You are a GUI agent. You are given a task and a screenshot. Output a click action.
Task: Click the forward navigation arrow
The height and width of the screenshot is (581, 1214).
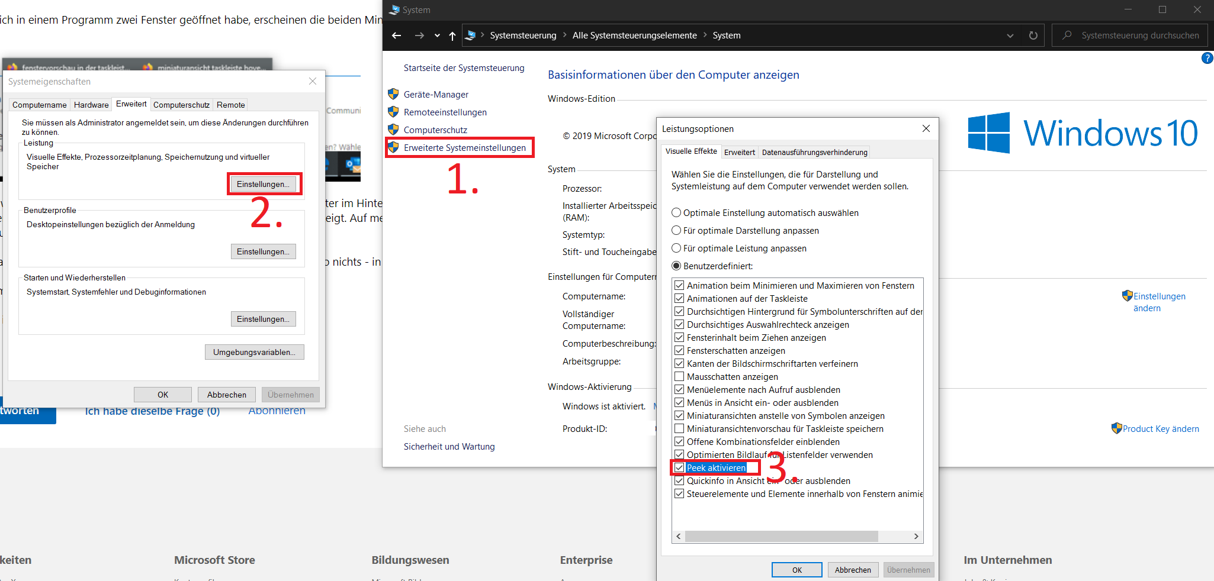pos(419,35)
